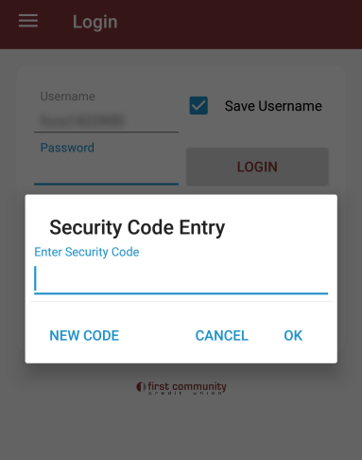Click the Username field label
This screenshot has height=460, width=362.
(x=67, y=97)
